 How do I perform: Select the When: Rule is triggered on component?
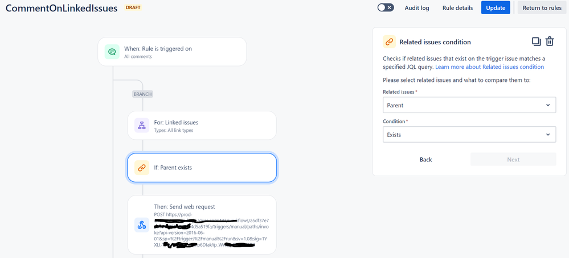pos(172,52)
